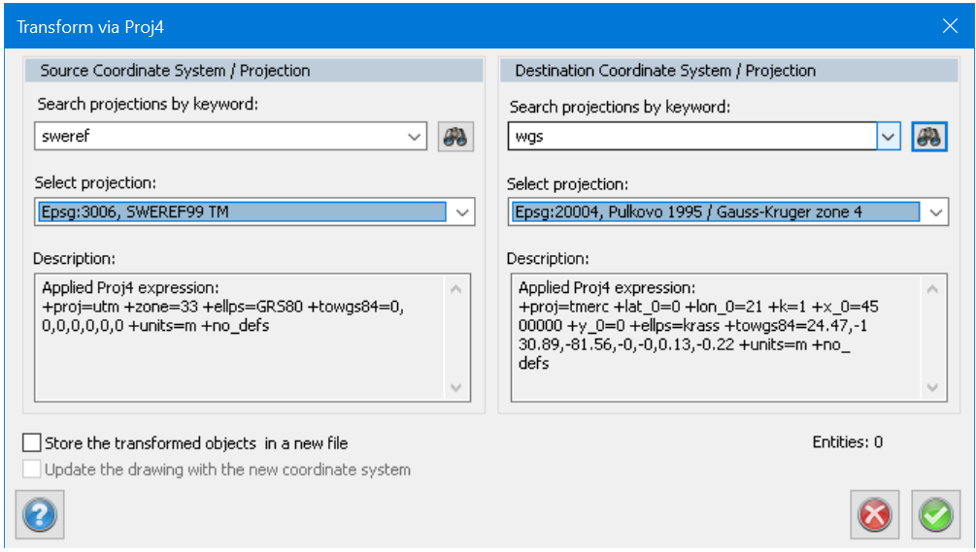Expand the source keyword search dropdown arrow

(416, 137)
